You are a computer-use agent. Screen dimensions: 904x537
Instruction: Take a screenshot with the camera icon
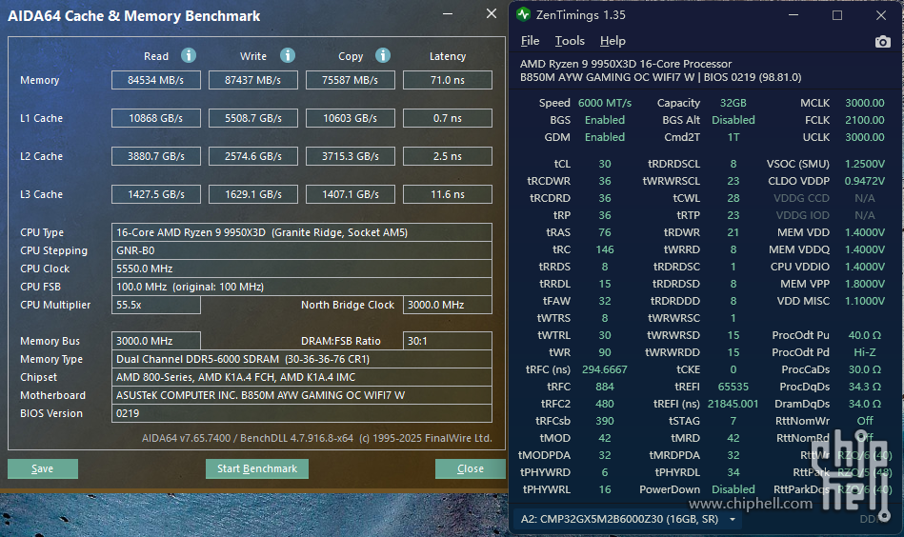click(882, 42)
